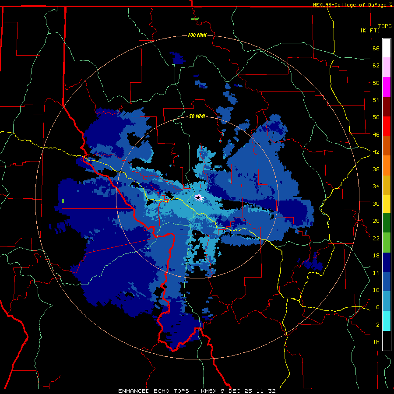Click the legend value 42
394x394 pixels.
tap(376, 152)
